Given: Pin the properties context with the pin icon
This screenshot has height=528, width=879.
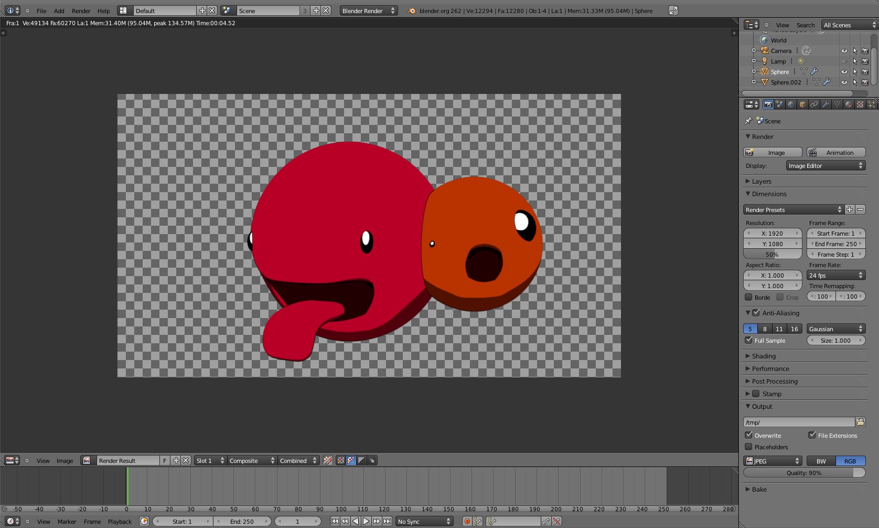Looking at the screenshot, I should click(x=748, y=121).
